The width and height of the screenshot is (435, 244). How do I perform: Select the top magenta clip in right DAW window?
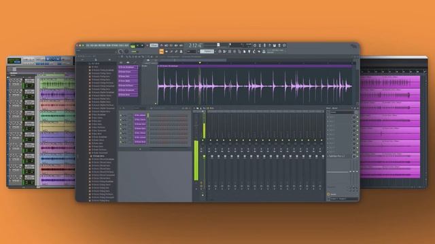click(x=389, y=83)
